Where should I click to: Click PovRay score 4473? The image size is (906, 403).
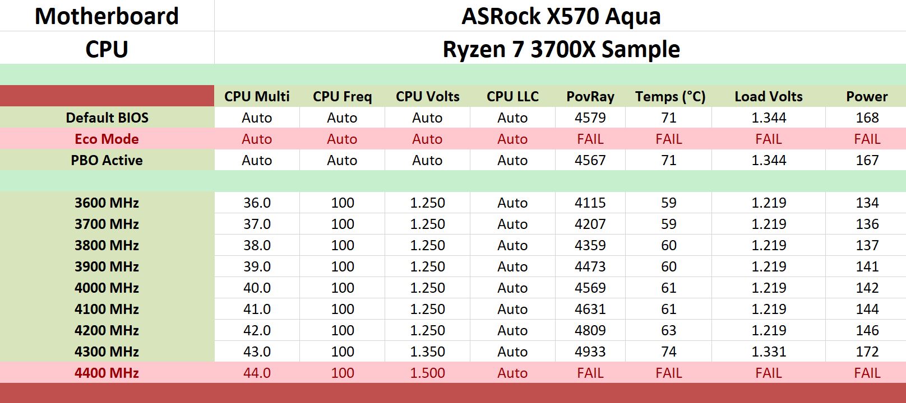(x=590, y=266)
